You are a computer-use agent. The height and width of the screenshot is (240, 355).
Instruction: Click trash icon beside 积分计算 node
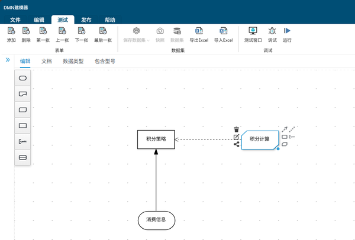point(237,129)
